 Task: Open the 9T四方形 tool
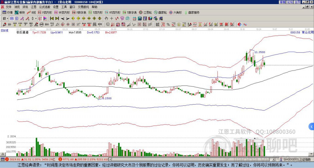click(x=113, y=12)
